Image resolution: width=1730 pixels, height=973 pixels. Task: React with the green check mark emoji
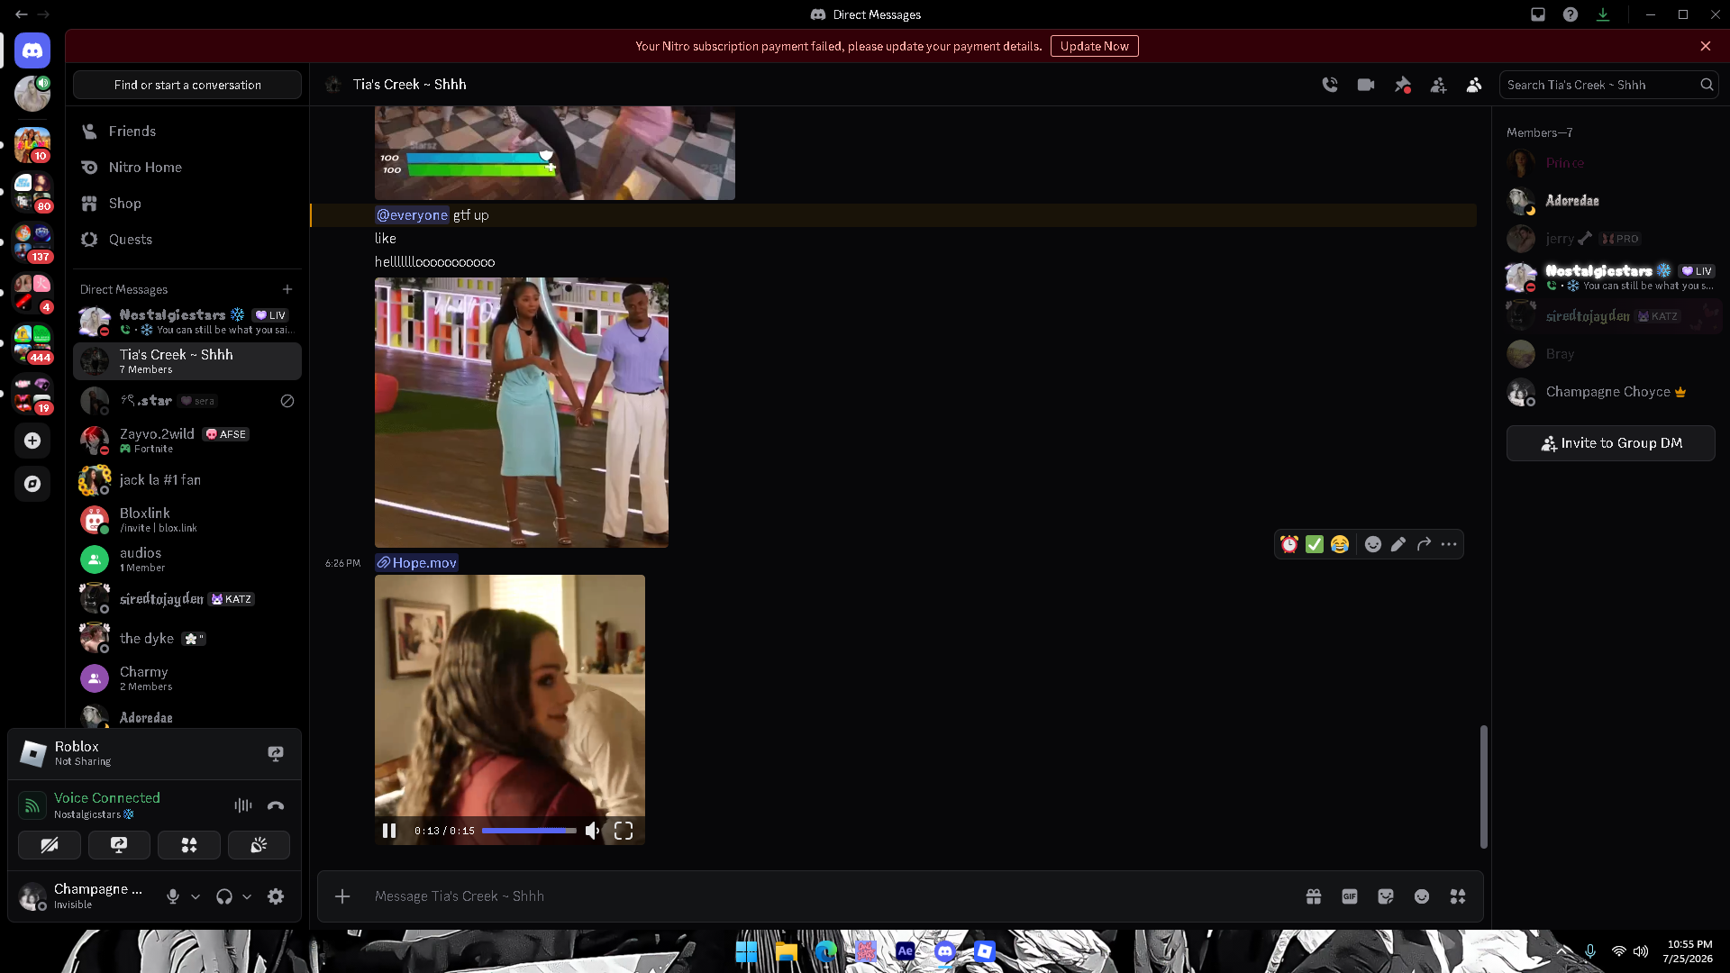tap(1315, 544)
